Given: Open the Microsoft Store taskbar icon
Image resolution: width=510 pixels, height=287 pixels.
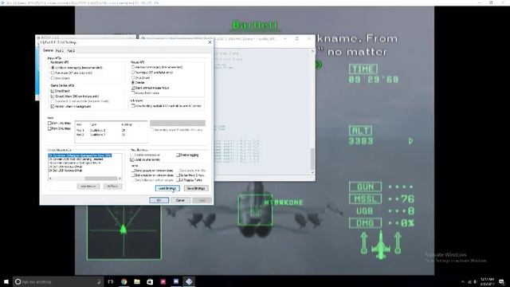Looking at the screenshot, I should 150,281.
